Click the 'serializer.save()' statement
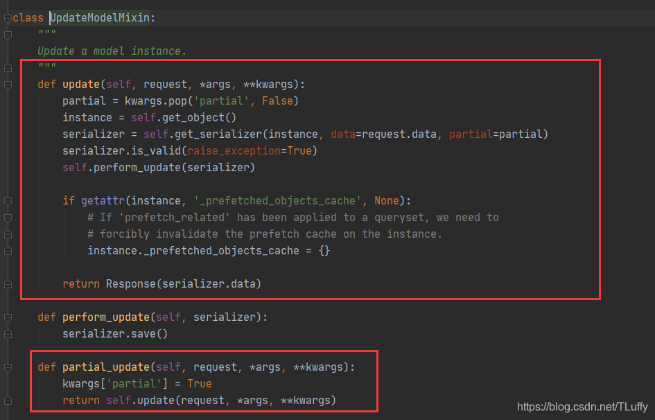 coord(115,334)
